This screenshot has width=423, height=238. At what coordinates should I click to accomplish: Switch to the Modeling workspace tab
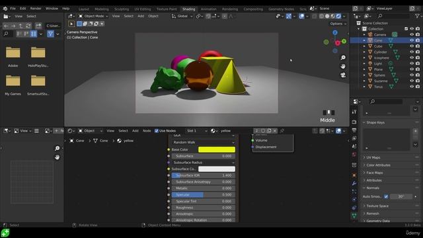coord(102,9)
